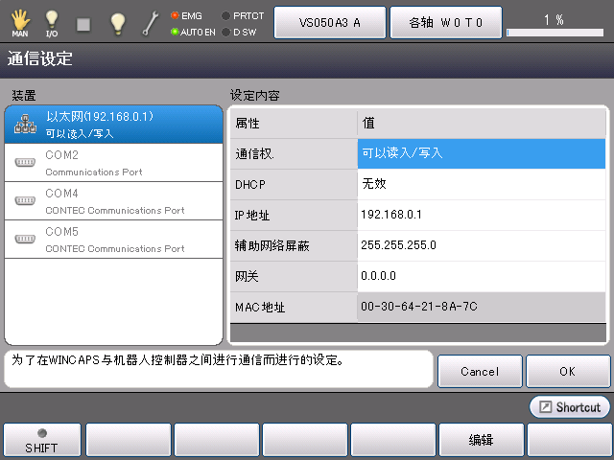Tap the wrench tool icon

click(x=151, y=23)
